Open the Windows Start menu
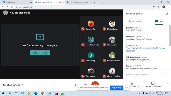 click(x=3, y=93)
